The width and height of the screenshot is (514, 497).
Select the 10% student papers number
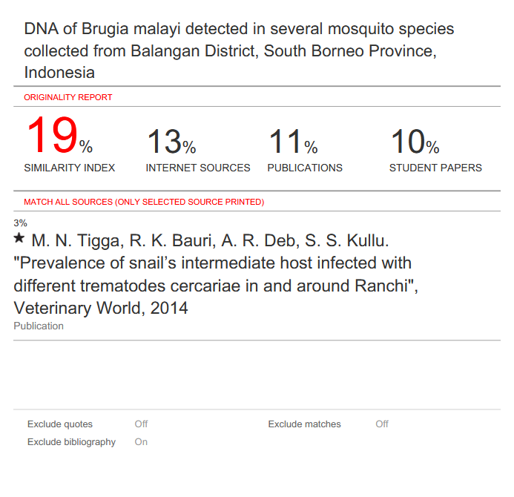[x=415, y=142]
